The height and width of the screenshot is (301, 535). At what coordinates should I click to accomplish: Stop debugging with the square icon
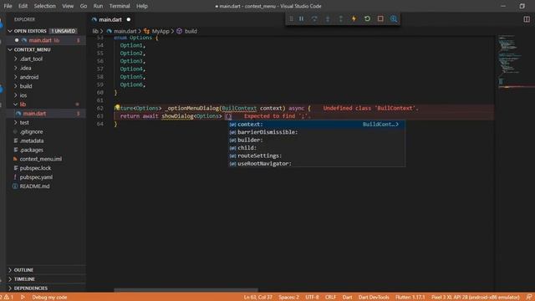pyautogui.click(x=380, y=18)
